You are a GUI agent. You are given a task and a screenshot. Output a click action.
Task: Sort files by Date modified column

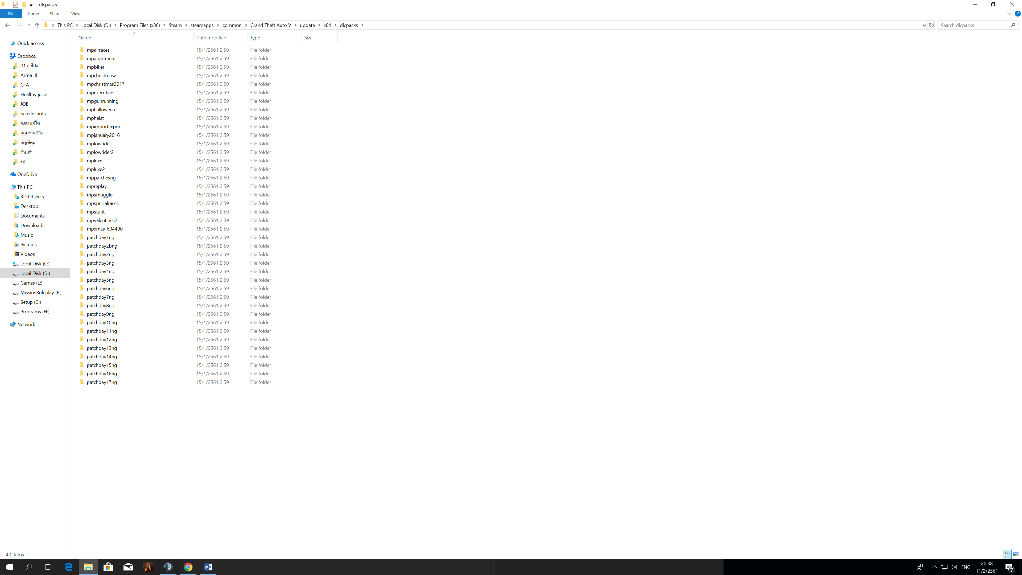211,38
